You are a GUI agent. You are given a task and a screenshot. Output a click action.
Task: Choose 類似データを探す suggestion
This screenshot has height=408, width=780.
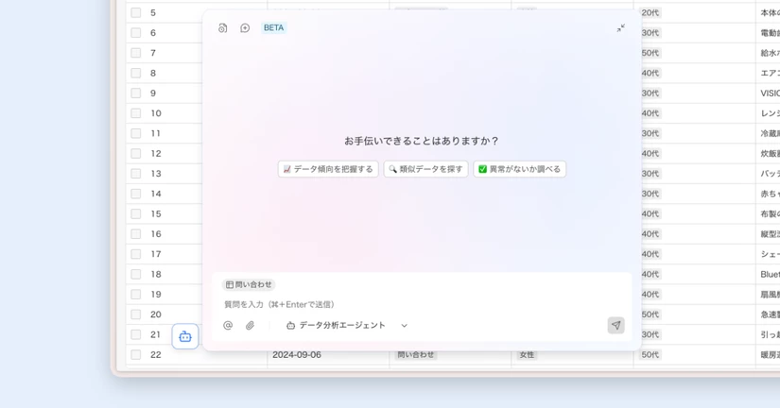(x=425, y=169)
